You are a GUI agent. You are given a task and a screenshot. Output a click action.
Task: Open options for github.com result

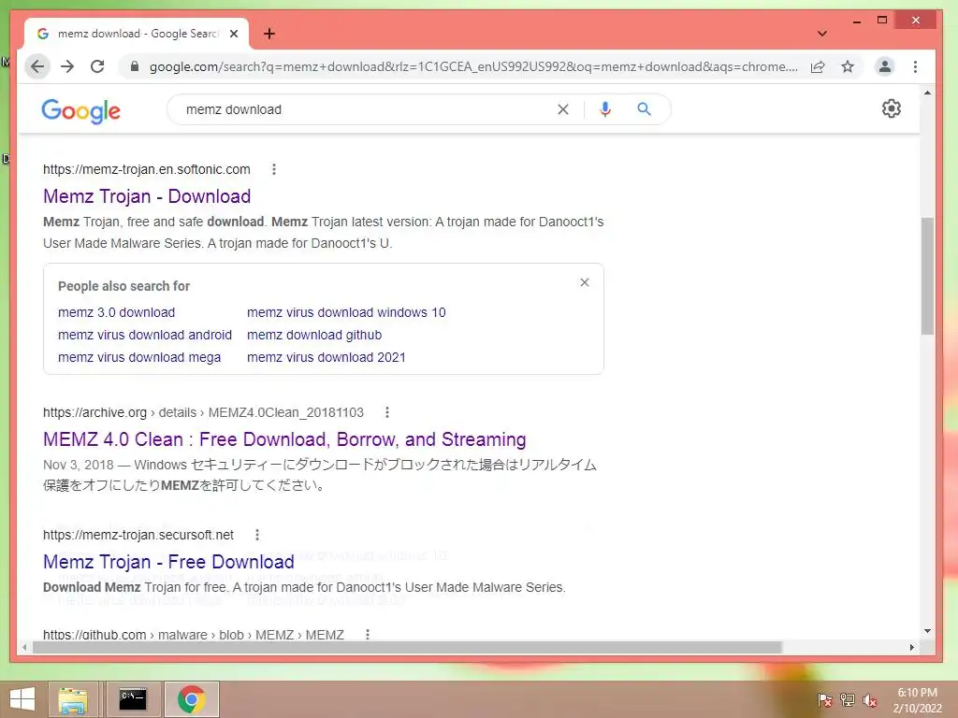coord(367,635)
